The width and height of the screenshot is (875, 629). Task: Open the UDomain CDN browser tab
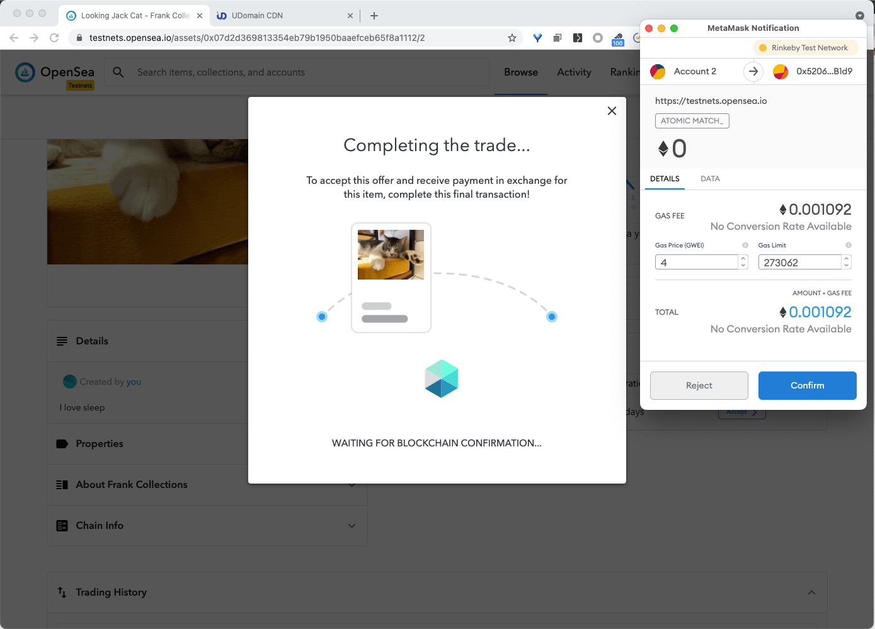pos(257,16)
